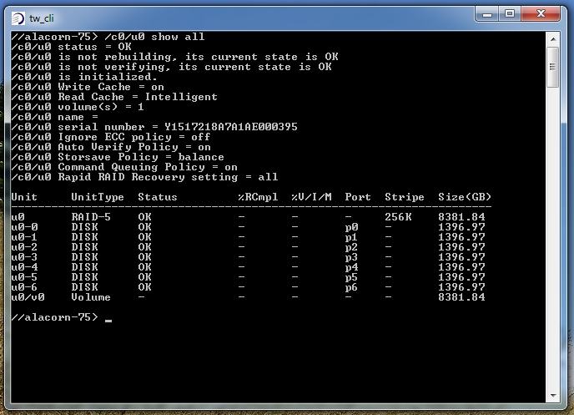Image resolution: width=574 pixels, height=415 pixels.
Task: Click the 'Unit' column header
Action: [24, 197]
